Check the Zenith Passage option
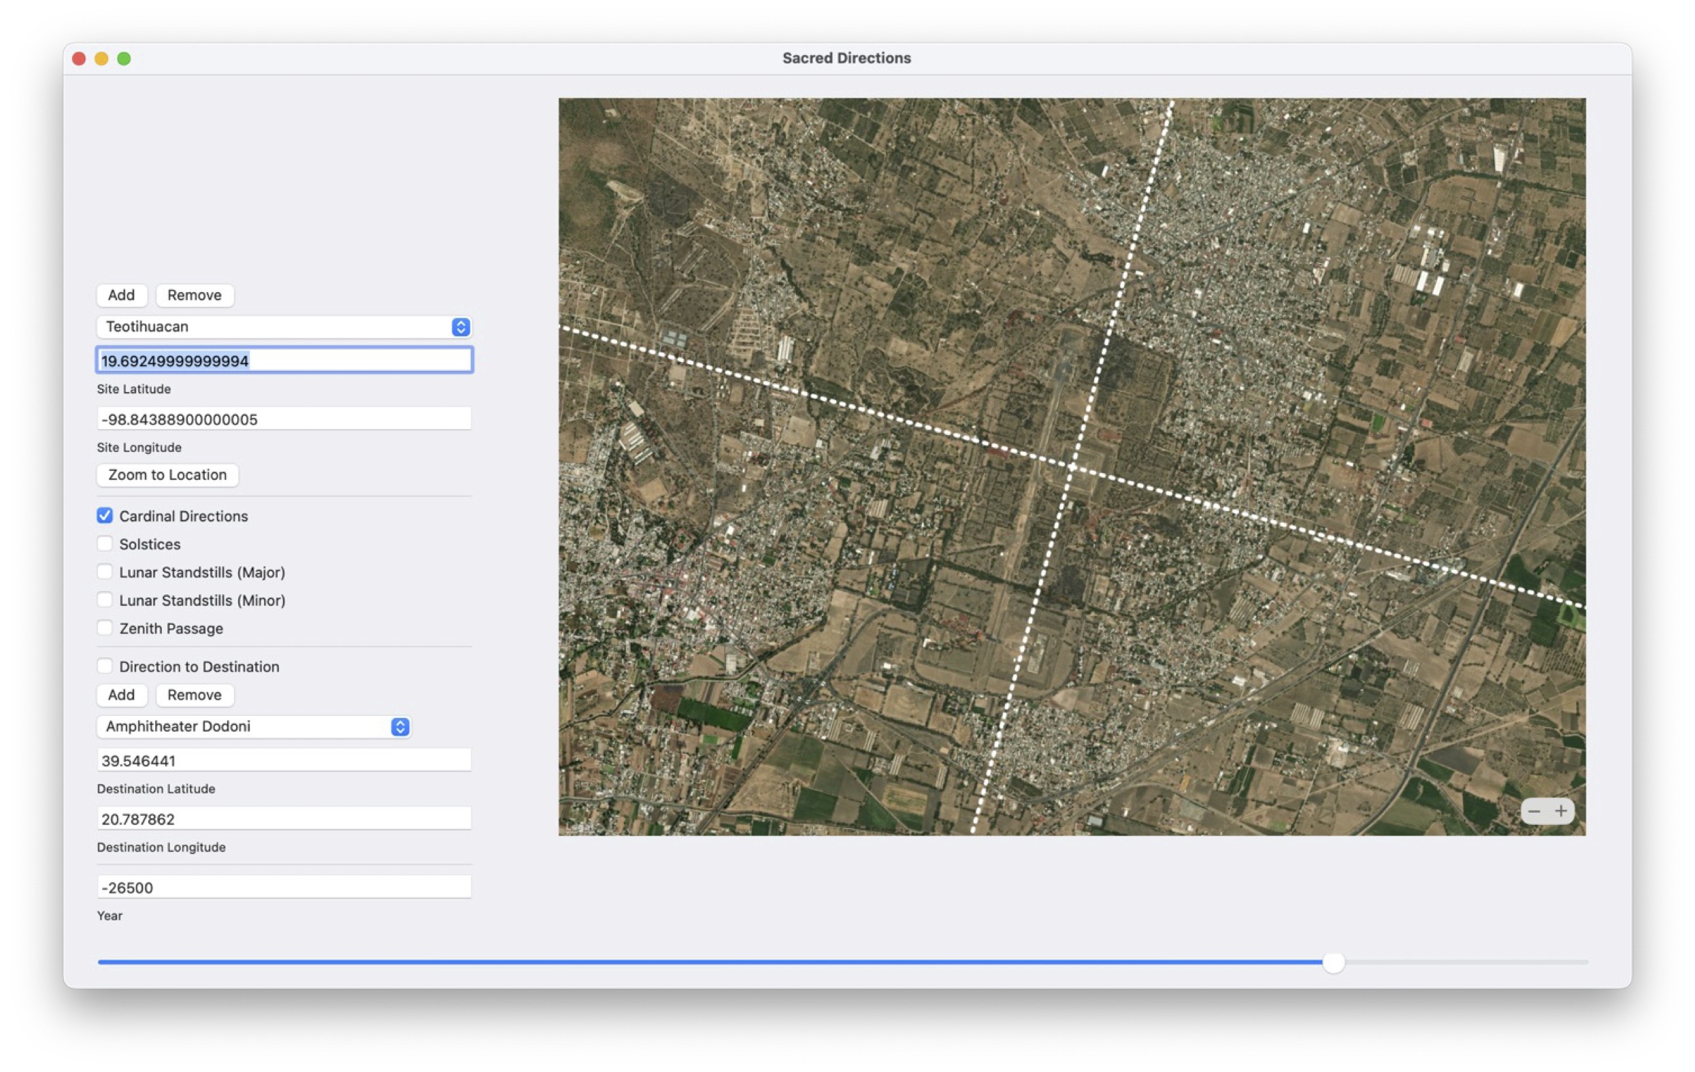1695x1072 pixels. pyautogui.click(x=105, y=628)
